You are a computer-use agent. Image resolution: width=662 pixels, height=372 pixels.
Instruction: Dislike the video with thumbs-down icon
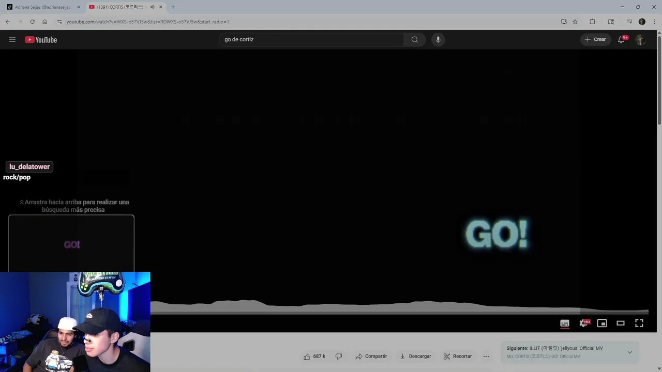(x=339, y=356)
